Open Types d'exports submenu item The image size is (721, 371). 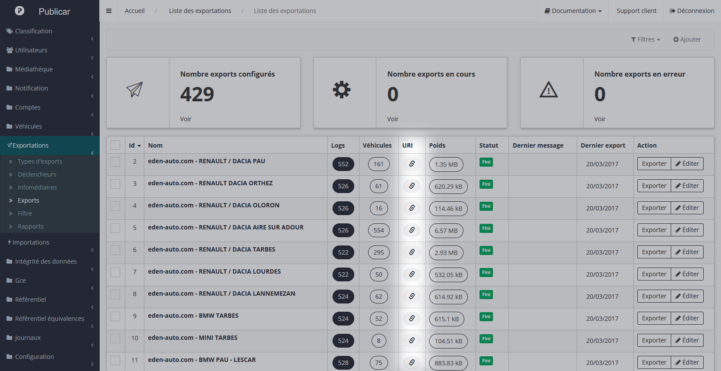(40, 161)
